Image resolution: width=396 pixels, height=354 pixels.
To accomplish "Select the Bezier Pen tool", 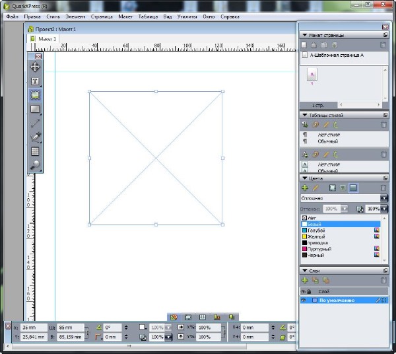I will click(36, 137).
